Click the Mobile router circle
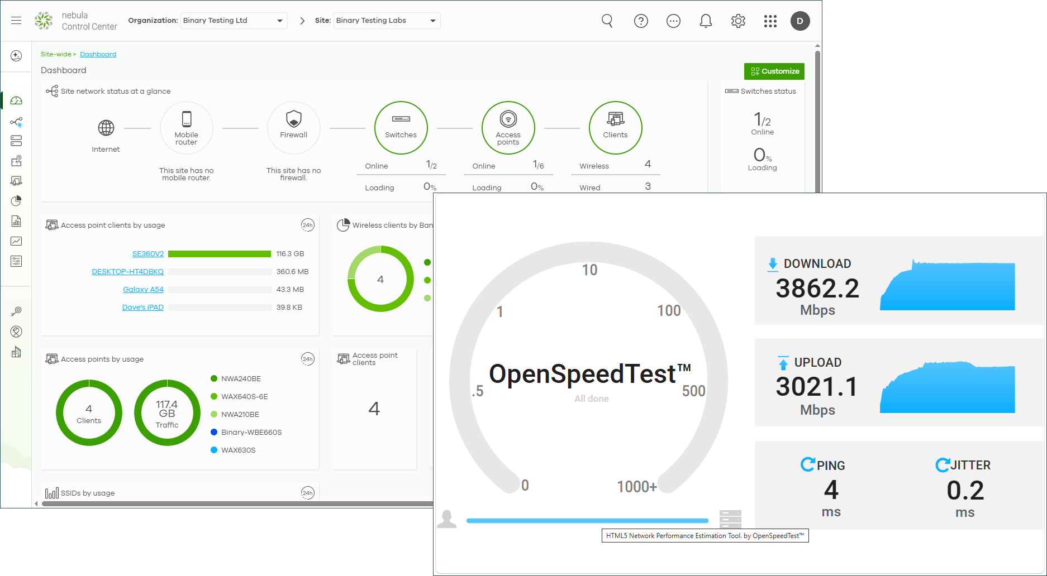 (187, 128)
